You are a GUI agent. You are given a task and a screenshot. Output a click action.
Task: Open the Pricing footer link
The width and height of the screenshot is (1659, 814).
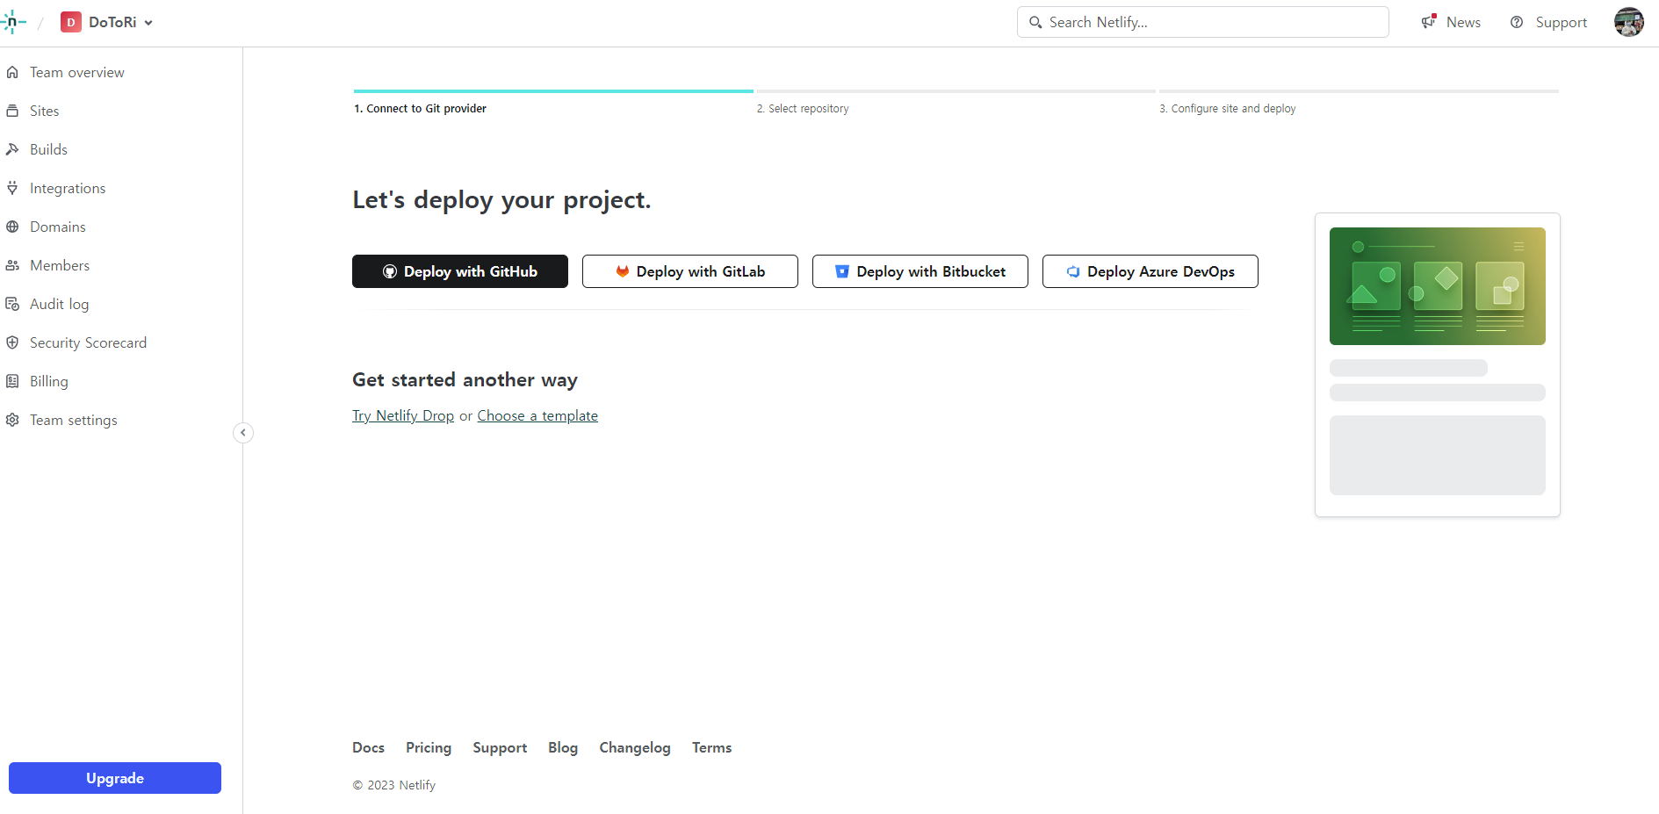(x=429, y=747)
